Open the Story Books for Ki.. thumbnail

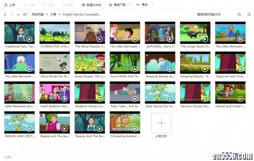tap(55, 63)
